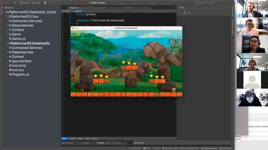The height and width of the screenshot is (150, 268).
Task: Open the Package Console pad
Action: (209, 148)
